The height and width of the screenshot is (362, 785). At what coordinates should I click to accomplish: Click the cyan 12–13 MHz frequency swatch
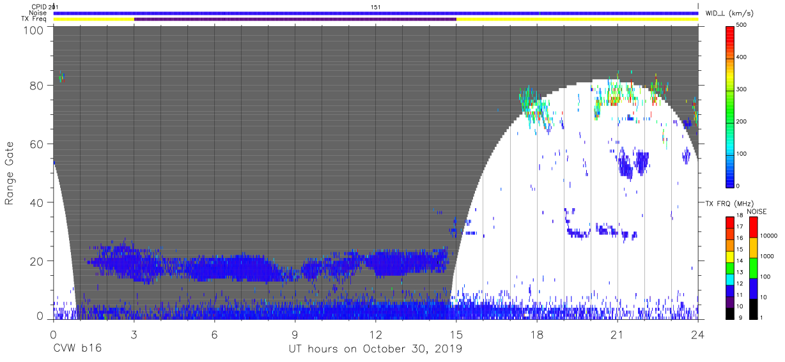[730, 280]
